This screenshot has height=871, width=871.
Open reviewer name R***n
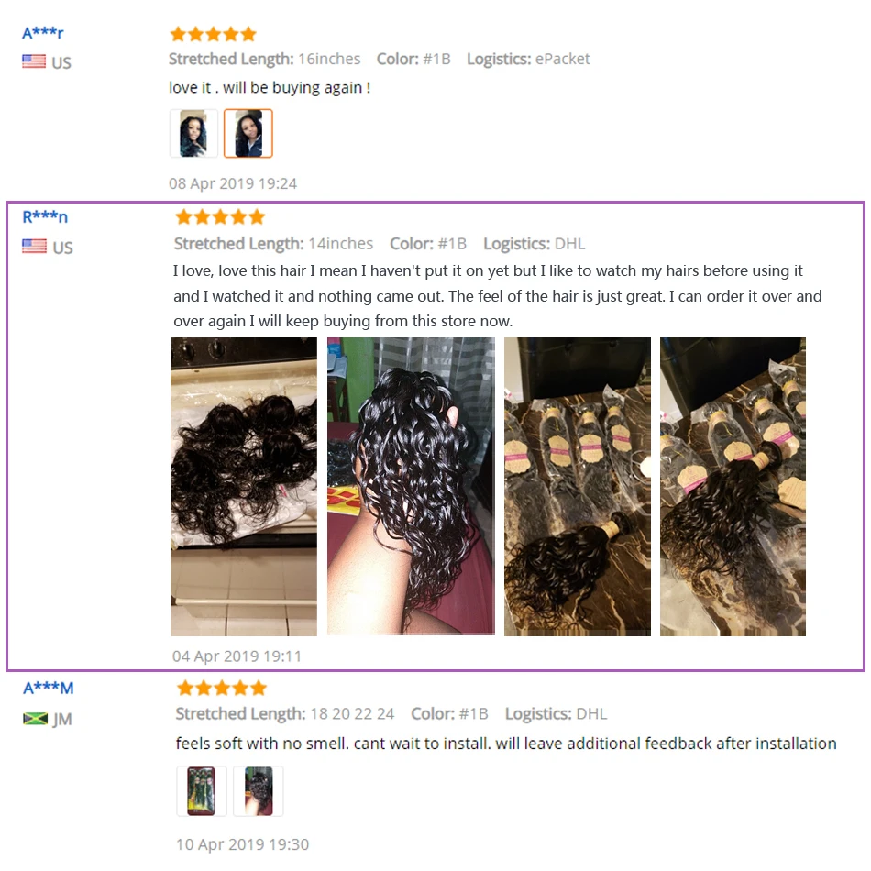[x=45, y=216]
